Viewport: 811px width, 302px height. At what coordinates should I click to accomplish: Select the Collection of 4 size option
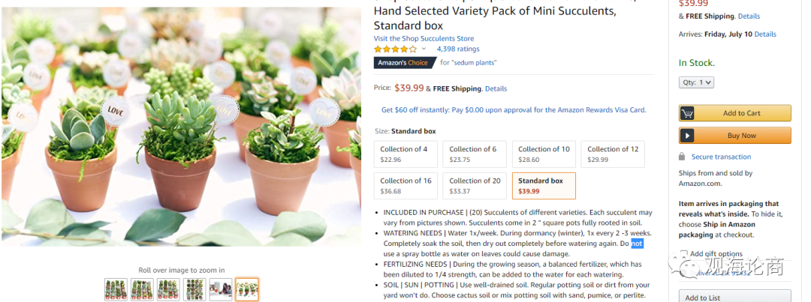click(x=405, y=154)
